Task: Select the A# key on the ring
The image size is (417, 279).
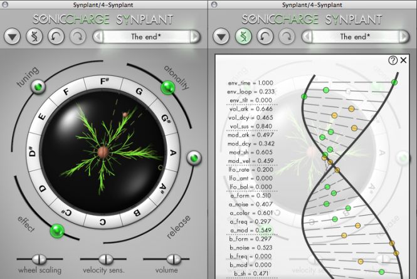Action: [163, 188]
